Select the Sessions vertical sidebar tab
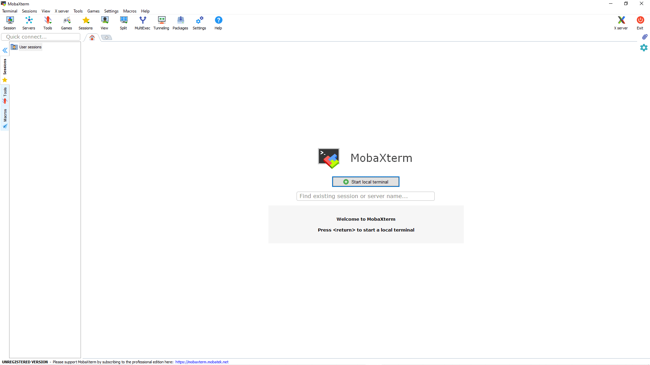The height and width of the screenshot is (365, 650). pyautogui.click(x=5, y=71)
